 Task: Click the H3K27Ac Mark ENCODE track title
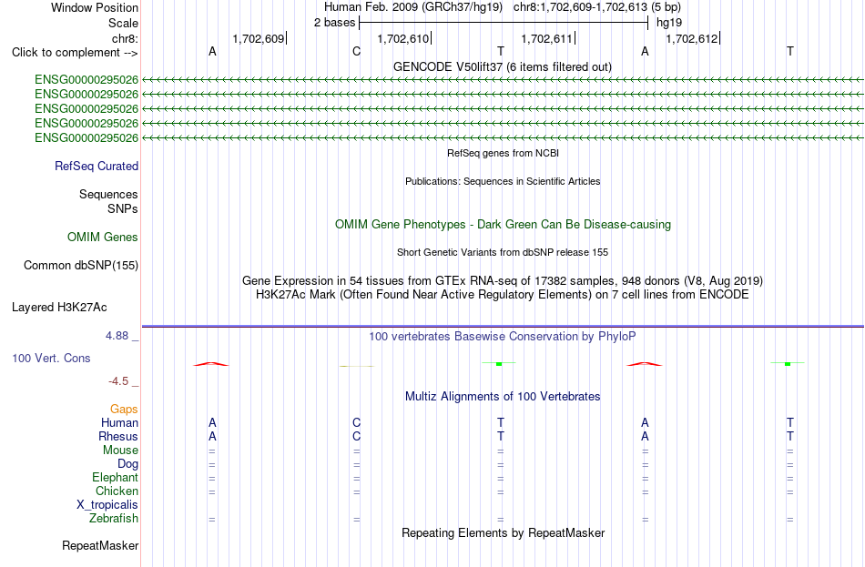click(x=503, y=295)
